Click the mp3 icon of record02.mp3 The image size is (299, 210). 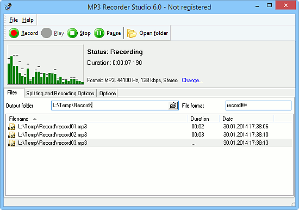(x=11, y=135)
